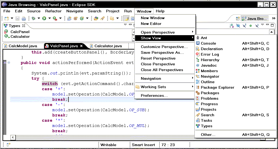Open the Ant view from the submenu

pyautogui.click(x=236, y=38)
